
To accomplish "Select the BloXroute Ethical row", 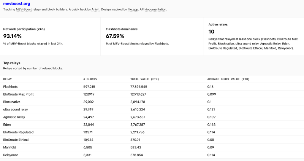I will [16, 140].
